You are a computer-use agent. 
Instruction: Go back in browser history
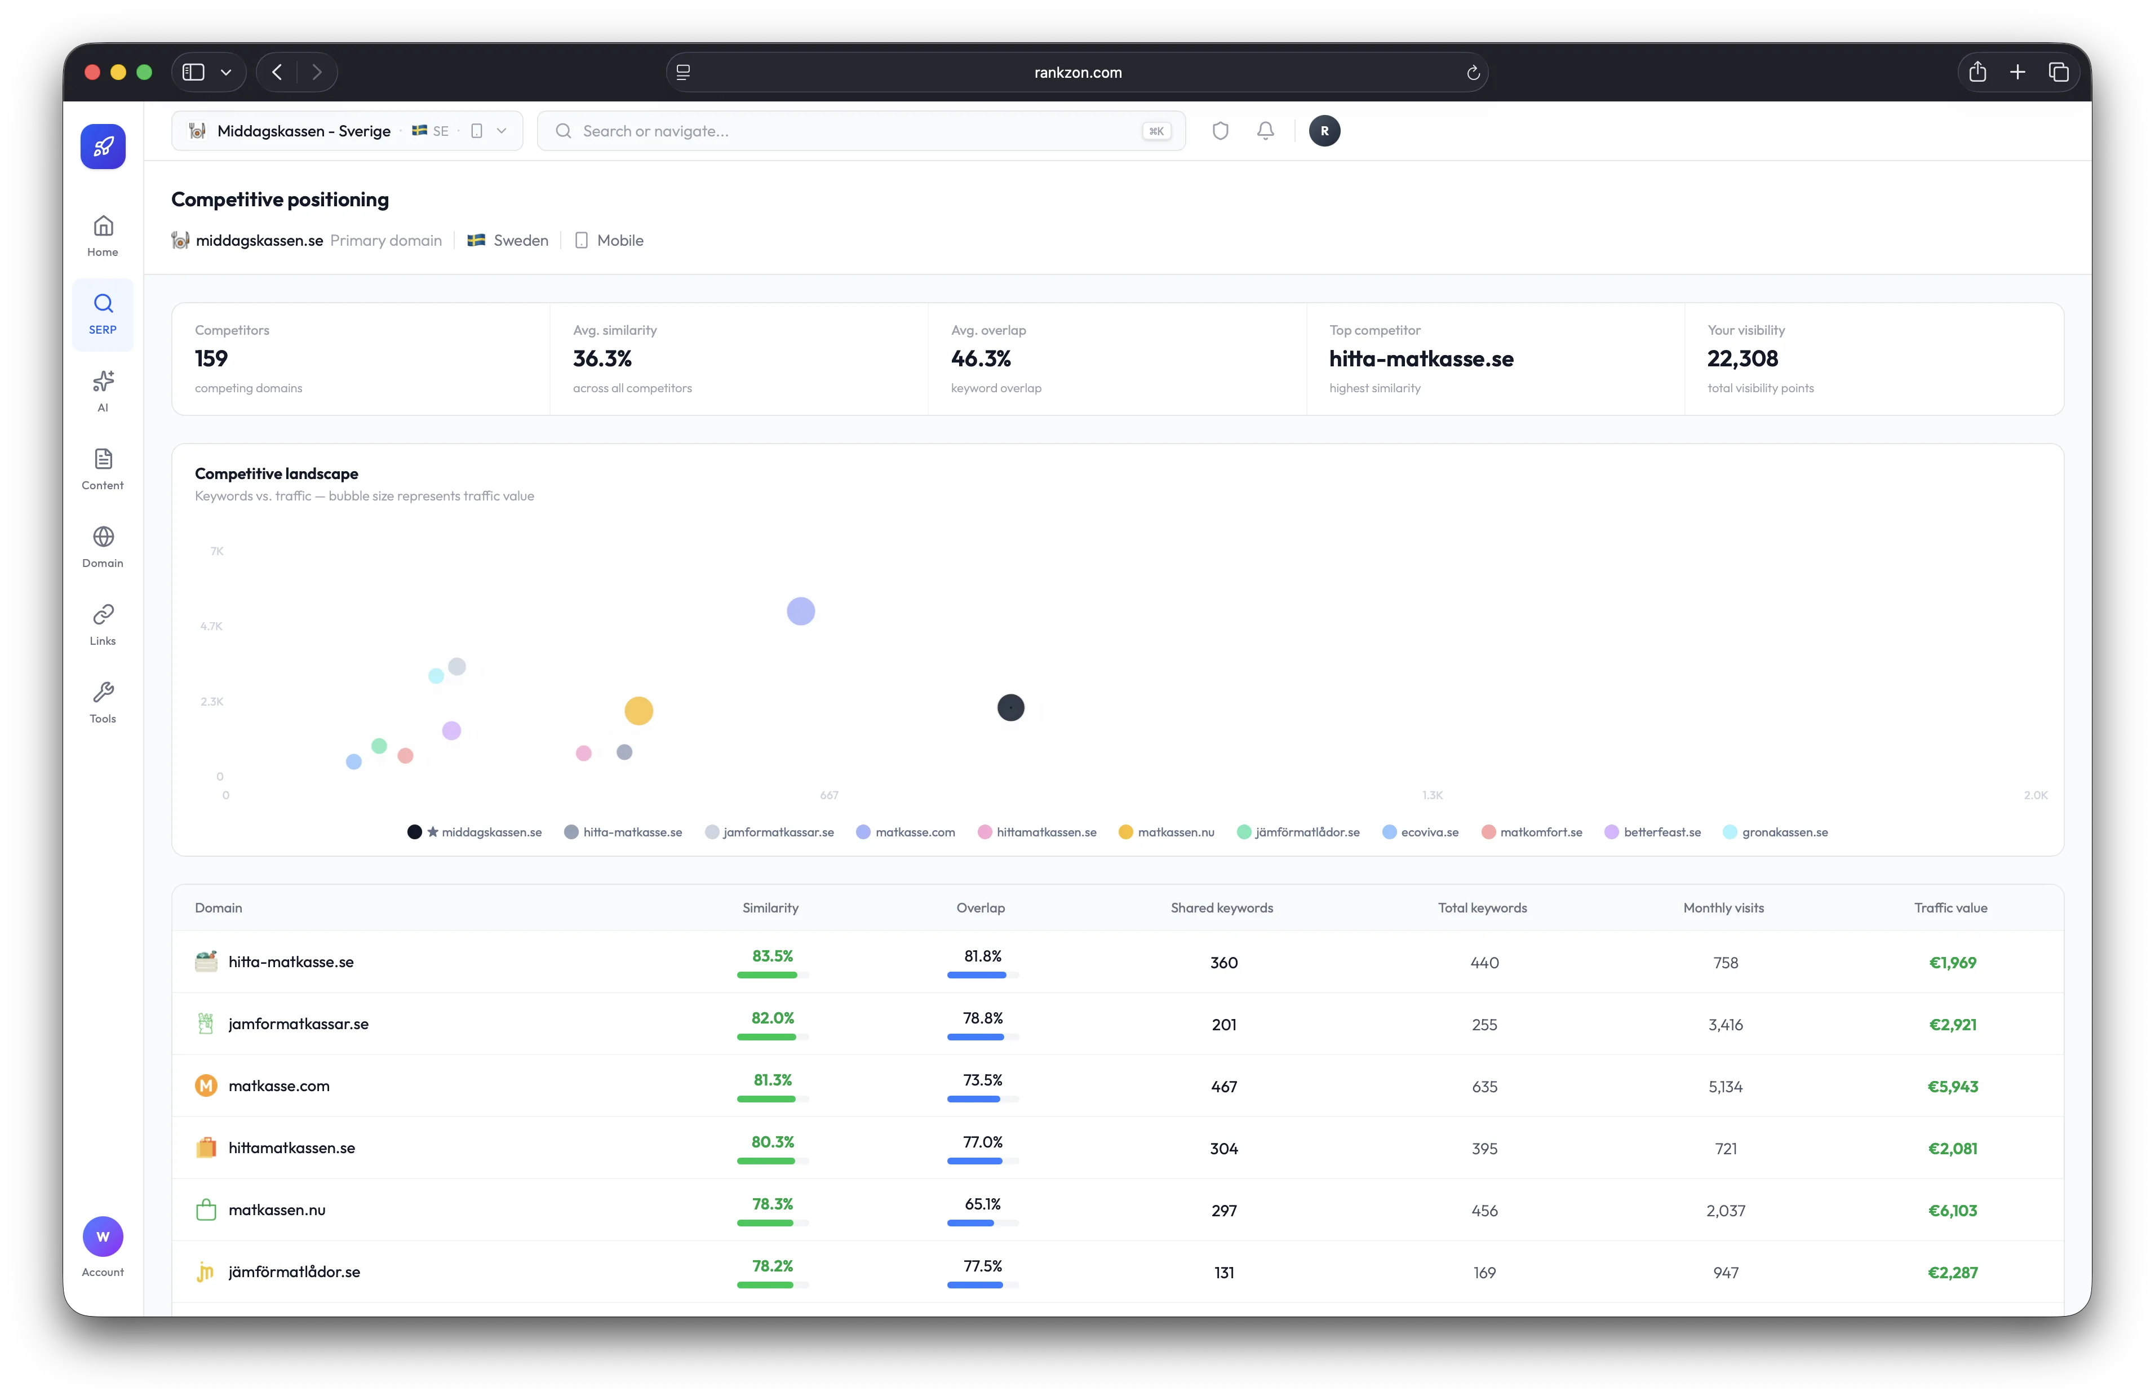[277, 73]
